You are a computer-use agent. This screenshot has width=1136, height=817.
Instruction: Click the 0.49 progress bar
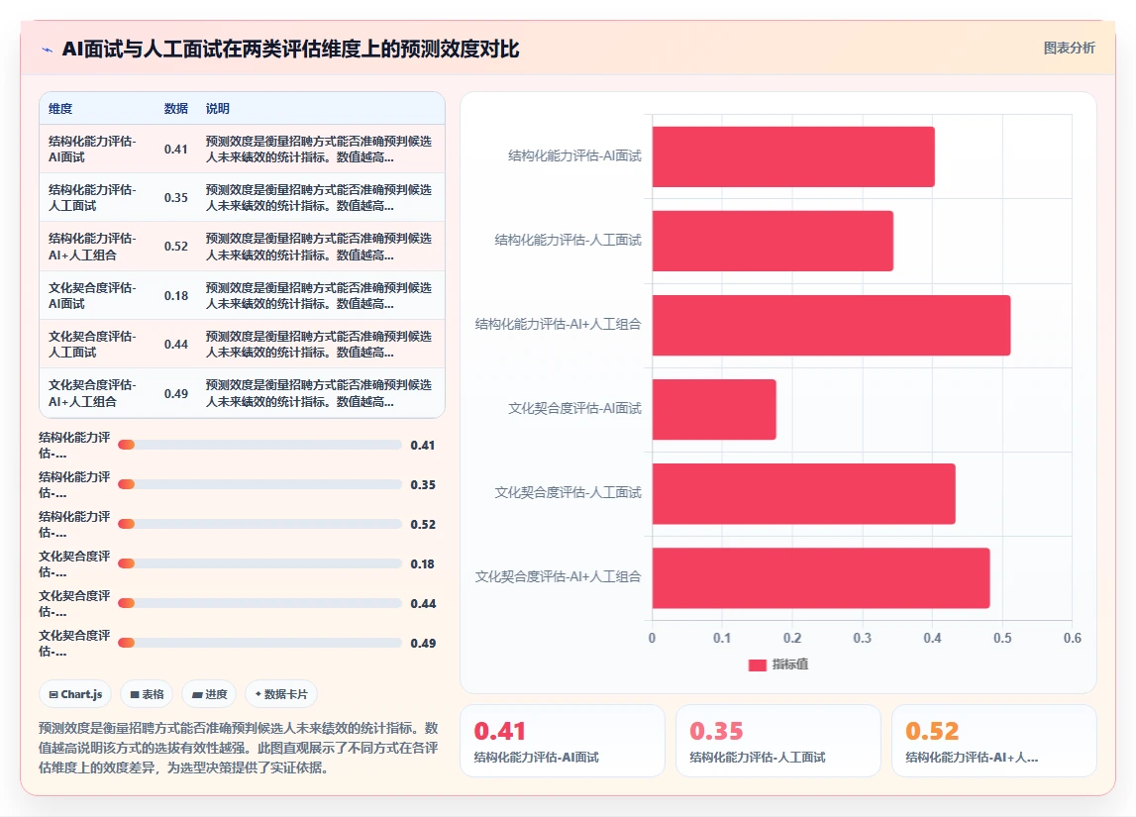point(259,643)
